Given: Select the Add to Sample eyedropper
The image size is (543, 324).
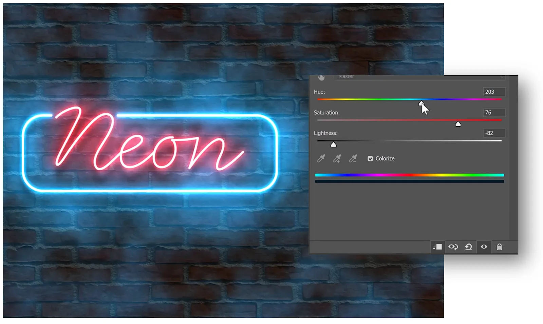Looking at the screenshot, I should [x=337, y=158].
